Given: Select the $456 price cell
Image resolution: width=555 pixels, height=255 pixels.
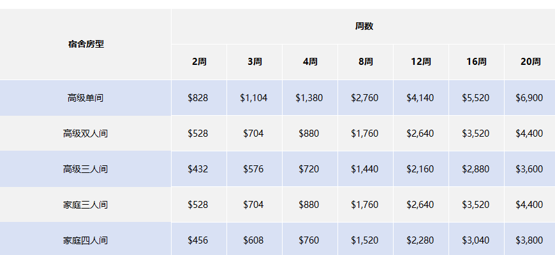Looking at the screenshot, I should pos(198,240).
